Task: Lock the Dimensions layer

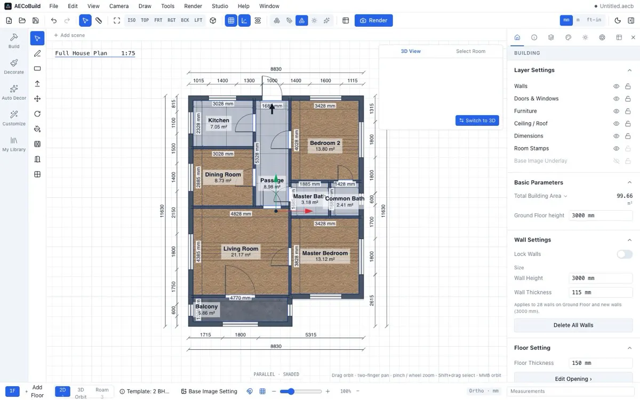Action: pyautogui.click(x=628, y=136)
